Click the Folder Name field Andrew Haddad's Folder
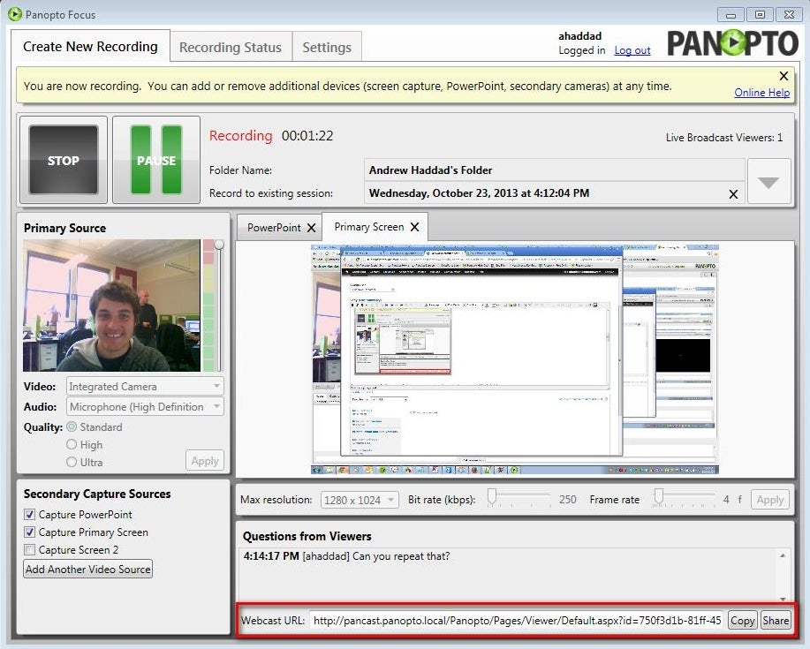This screenshot has width=810, height=649. coord(555,170)
